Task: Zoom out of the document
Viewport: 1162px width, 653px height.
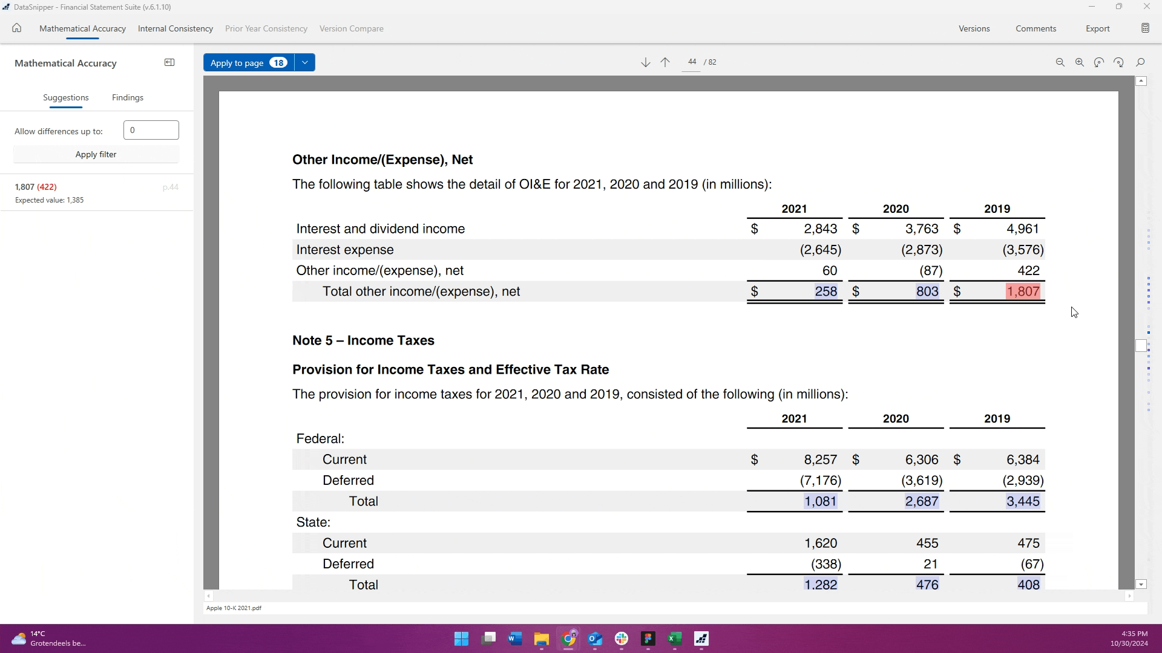Action: coord(1060,62)
